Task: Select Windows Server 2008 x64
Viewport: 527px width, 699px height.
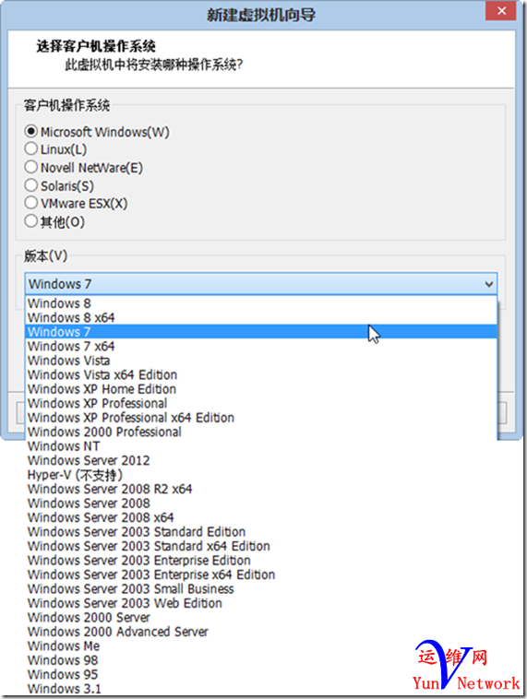Action: coord(261,517)
